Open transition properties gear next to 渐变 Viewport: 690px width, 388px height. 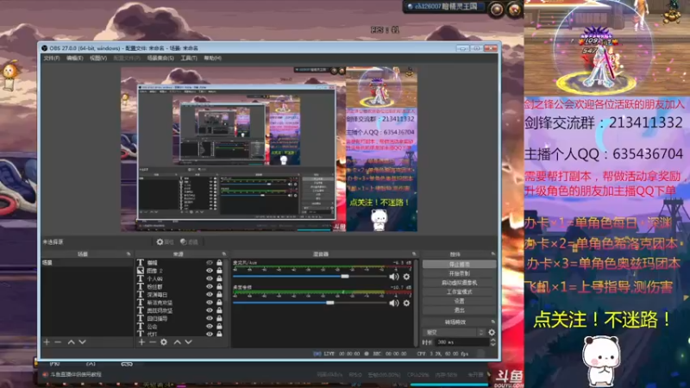(x=492, y=333)
